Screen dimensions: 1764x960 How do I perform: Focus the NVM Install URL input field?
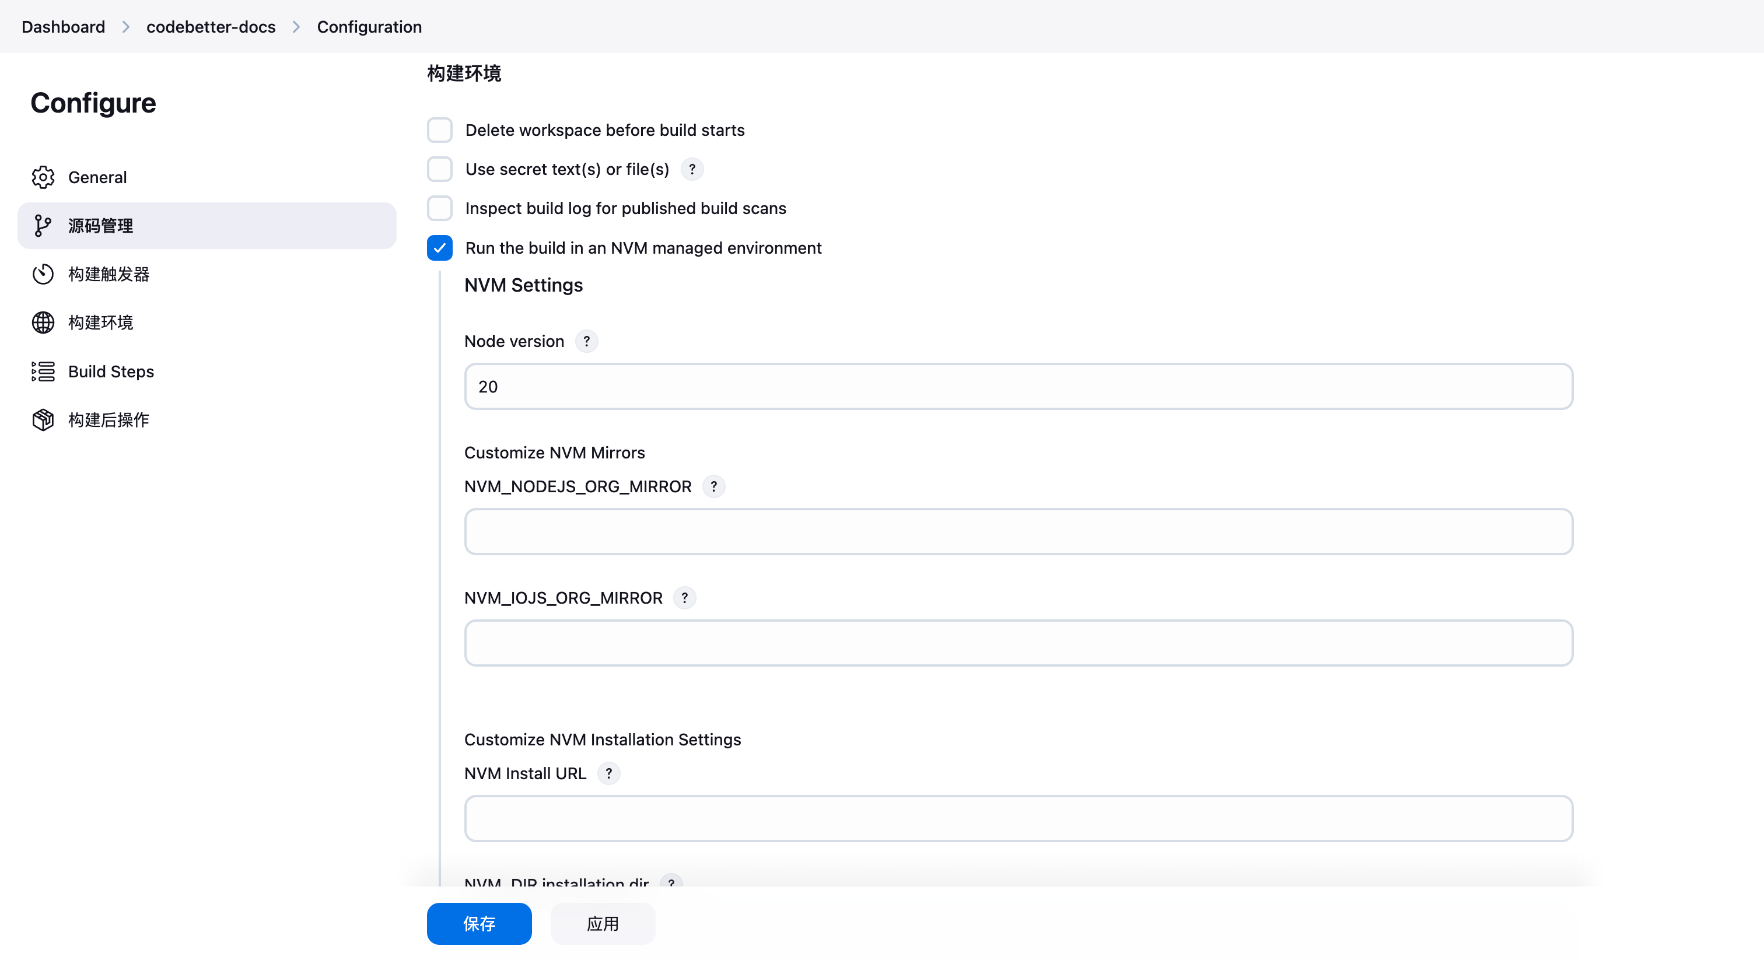tap(1019, 818)
